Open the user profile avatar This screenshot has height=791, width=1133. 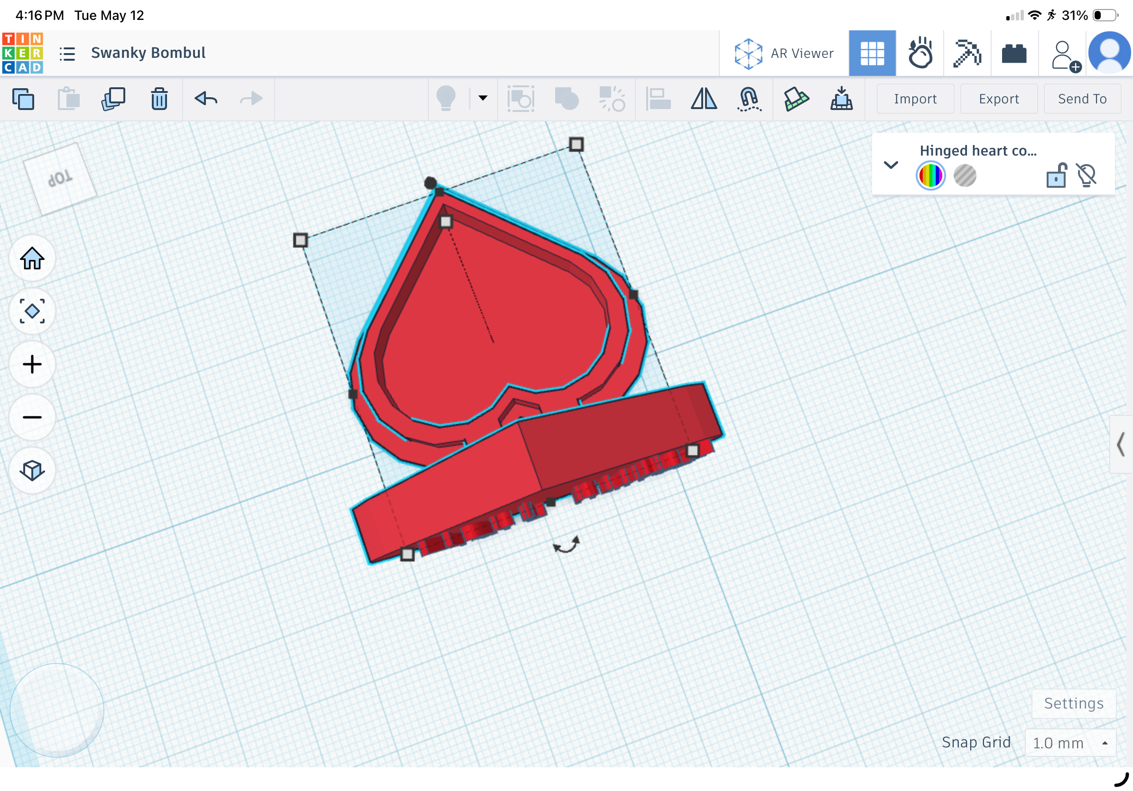tap(1109, 53)
